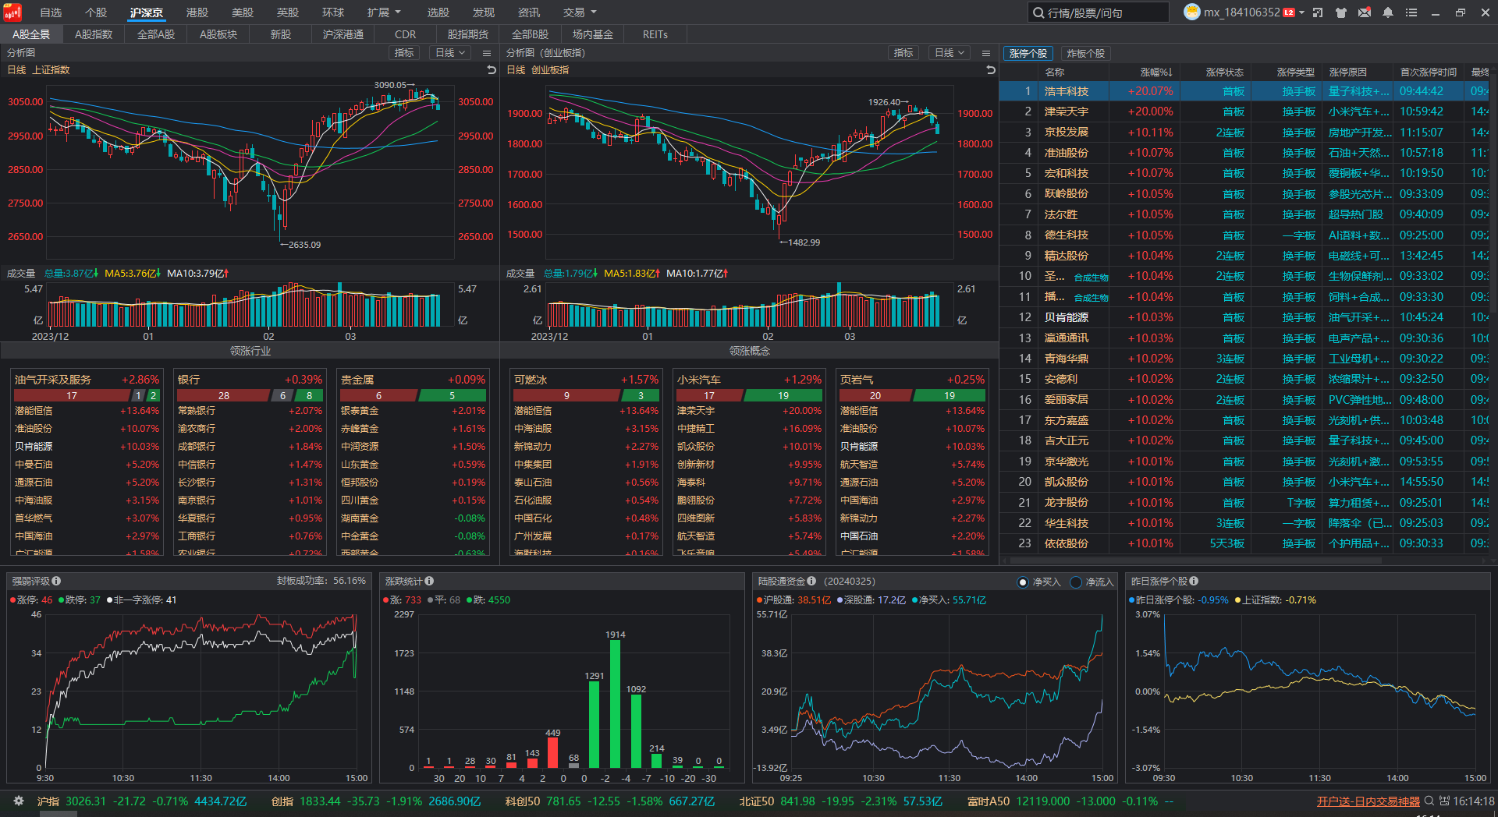Switch to the 沪深港通 tab
Image resolution: width=1498 pixels, height=817 pixels.
point(343,34)
